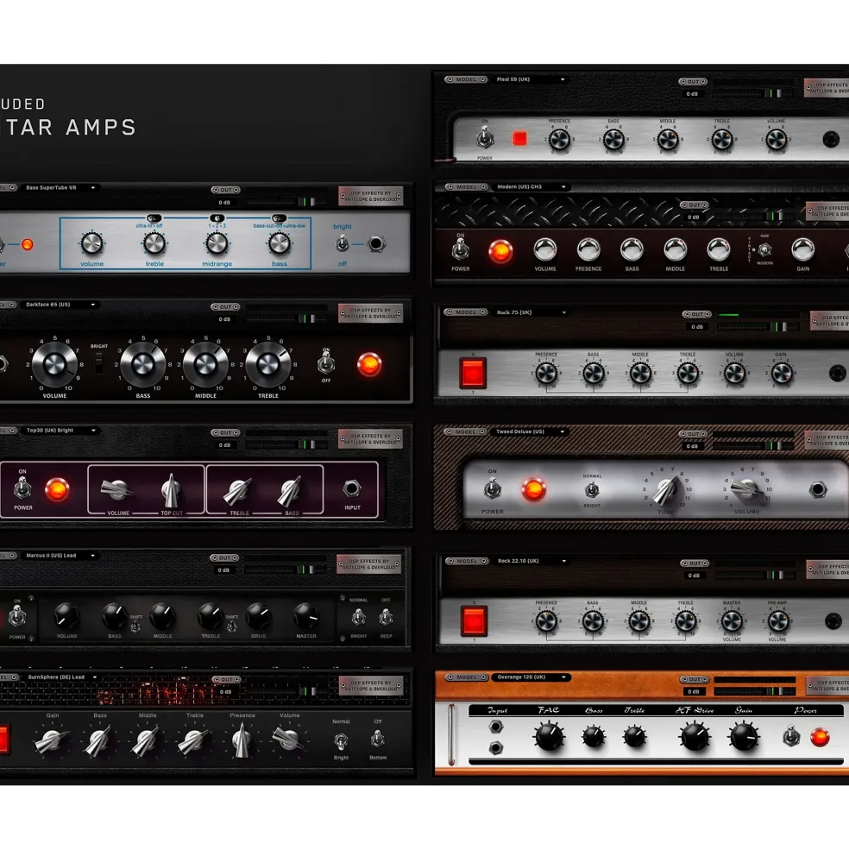Toggle the Marcus II Bright switch
Image resolution: width=849 pixels, height=850 pixels.
pos(358,617)
